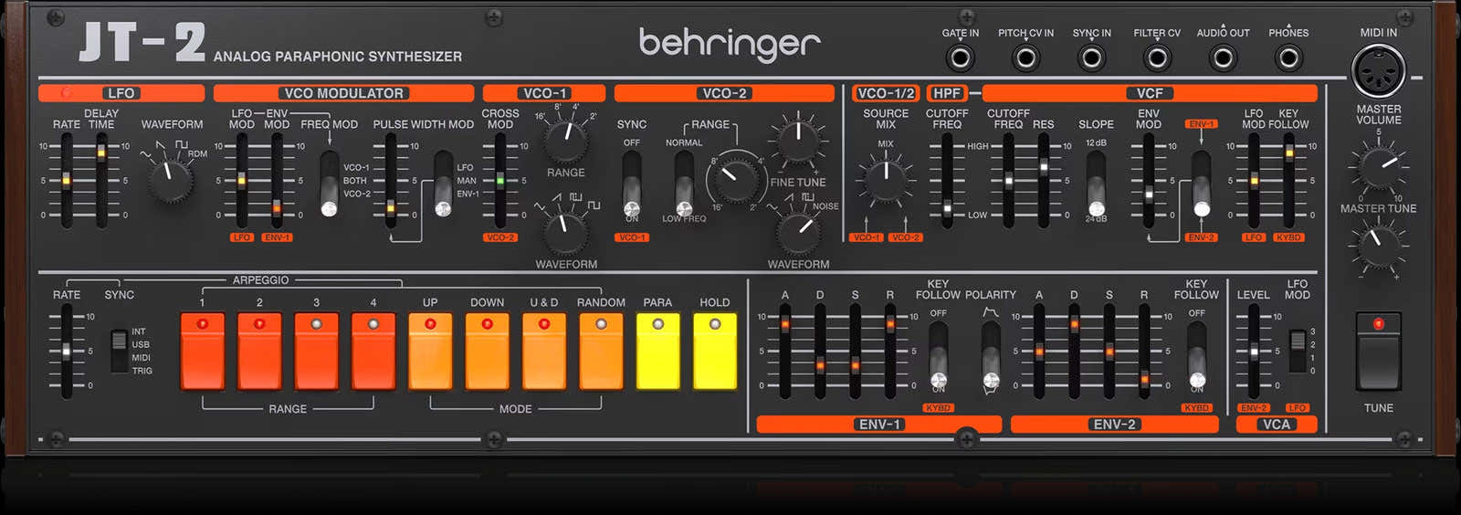The height and width of the screenshot is (515, 1461).
Task: Toggle ENV-1 KEY FOLLOW switch
Action: click(938, 354)
